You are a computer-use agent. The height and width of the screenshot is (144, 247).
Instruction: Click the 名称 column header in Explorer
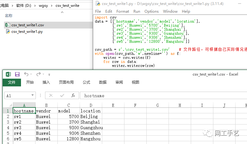9,16
